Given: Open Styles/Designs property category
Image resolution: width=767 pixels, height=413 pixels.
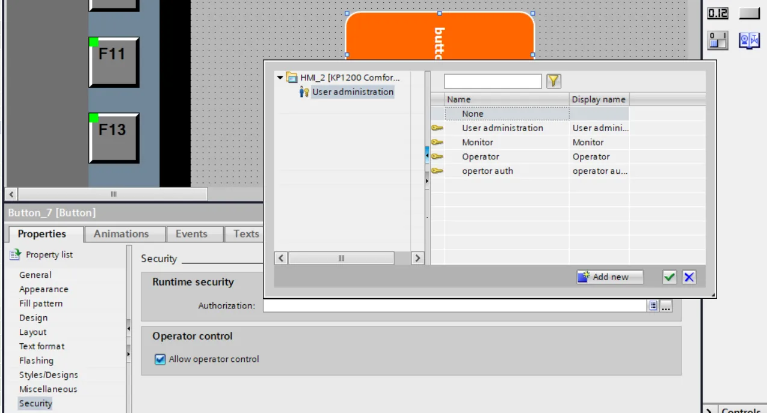Looking at the screenshot, I should point(49,375).
